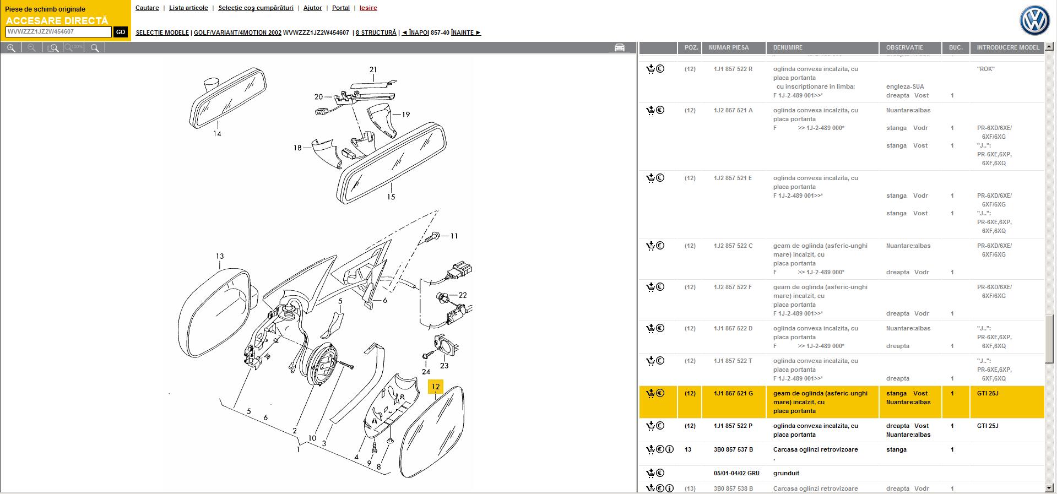Add part 1J1 857 522 P to cart
Viewport: 1057px width, 494px height.
(651, 426)
